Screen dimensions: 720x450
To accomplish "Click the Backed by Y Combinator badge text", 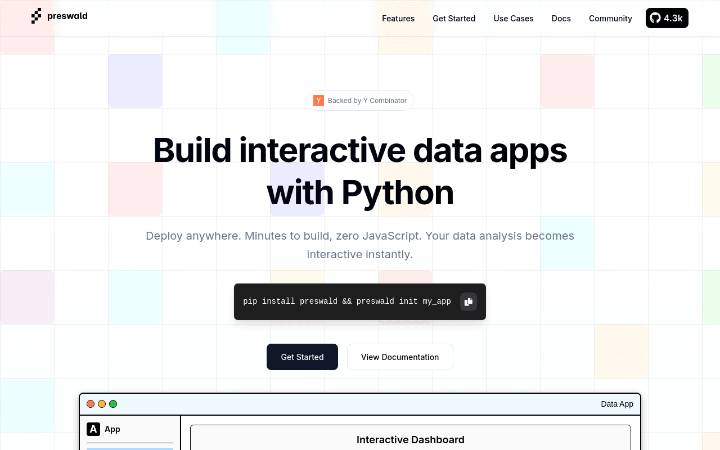I will [367, 101].
